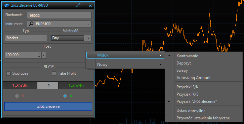
Task: Click the Rachunek field showing 95033
Action: [59, 16]
